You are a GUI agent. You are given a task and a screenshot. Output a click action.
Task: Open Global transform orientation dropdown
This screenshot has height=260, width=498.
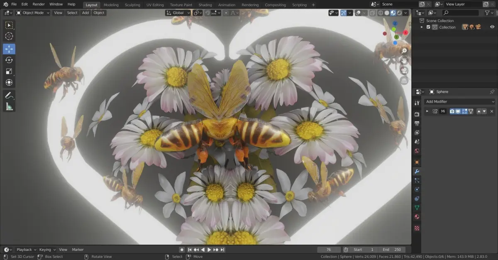tap(178, 13)
